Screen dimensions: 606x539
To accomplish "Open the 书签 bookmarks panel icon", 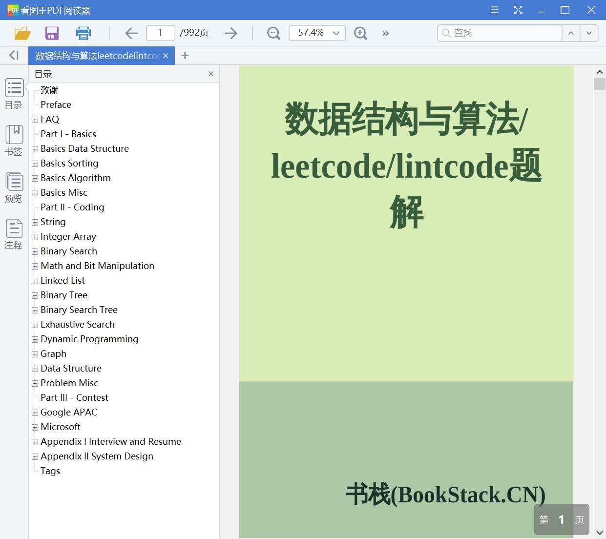I will click(x=14, y=141).
